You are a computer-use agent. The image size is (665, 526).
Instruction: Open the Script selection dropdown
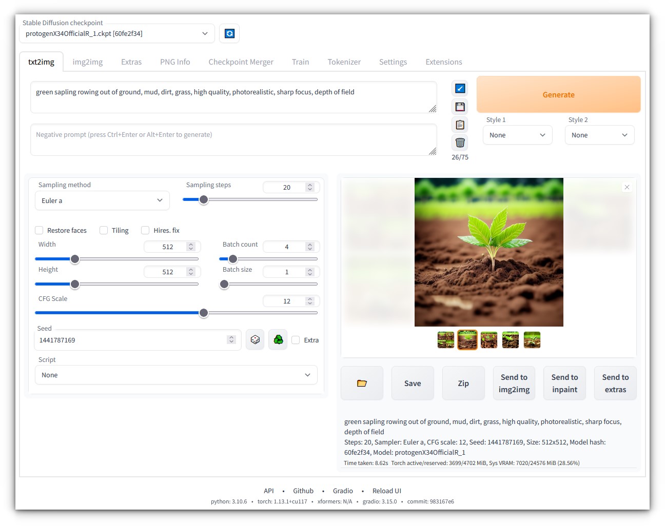click(x=176, y=375)
